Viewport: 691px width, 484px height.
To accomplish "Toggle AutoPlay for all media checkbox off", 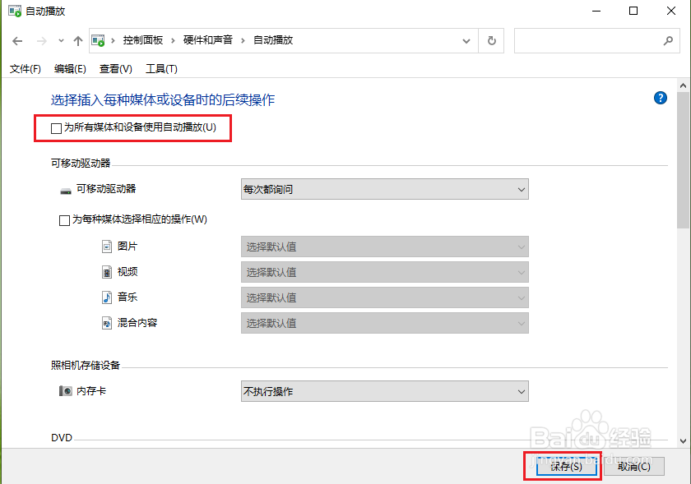I will click(x=56, y=128).
